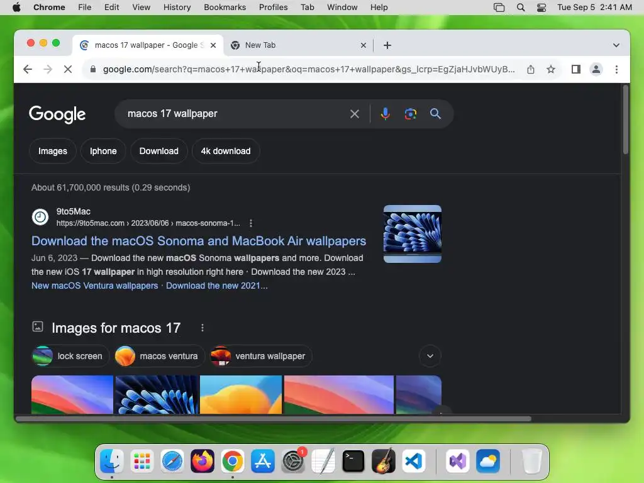Open Visual Studio purple dock icon
The width and height of the screenshot is (644, 483).
(x=458, y=461)
